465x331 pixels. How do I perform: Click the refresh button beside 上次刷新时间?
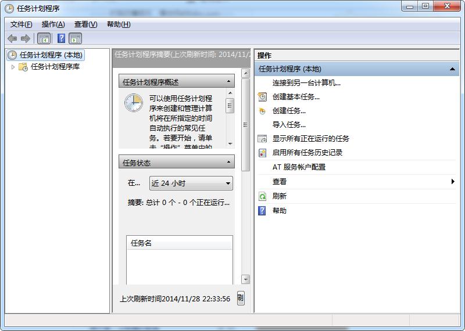click(x=241, y=298)
